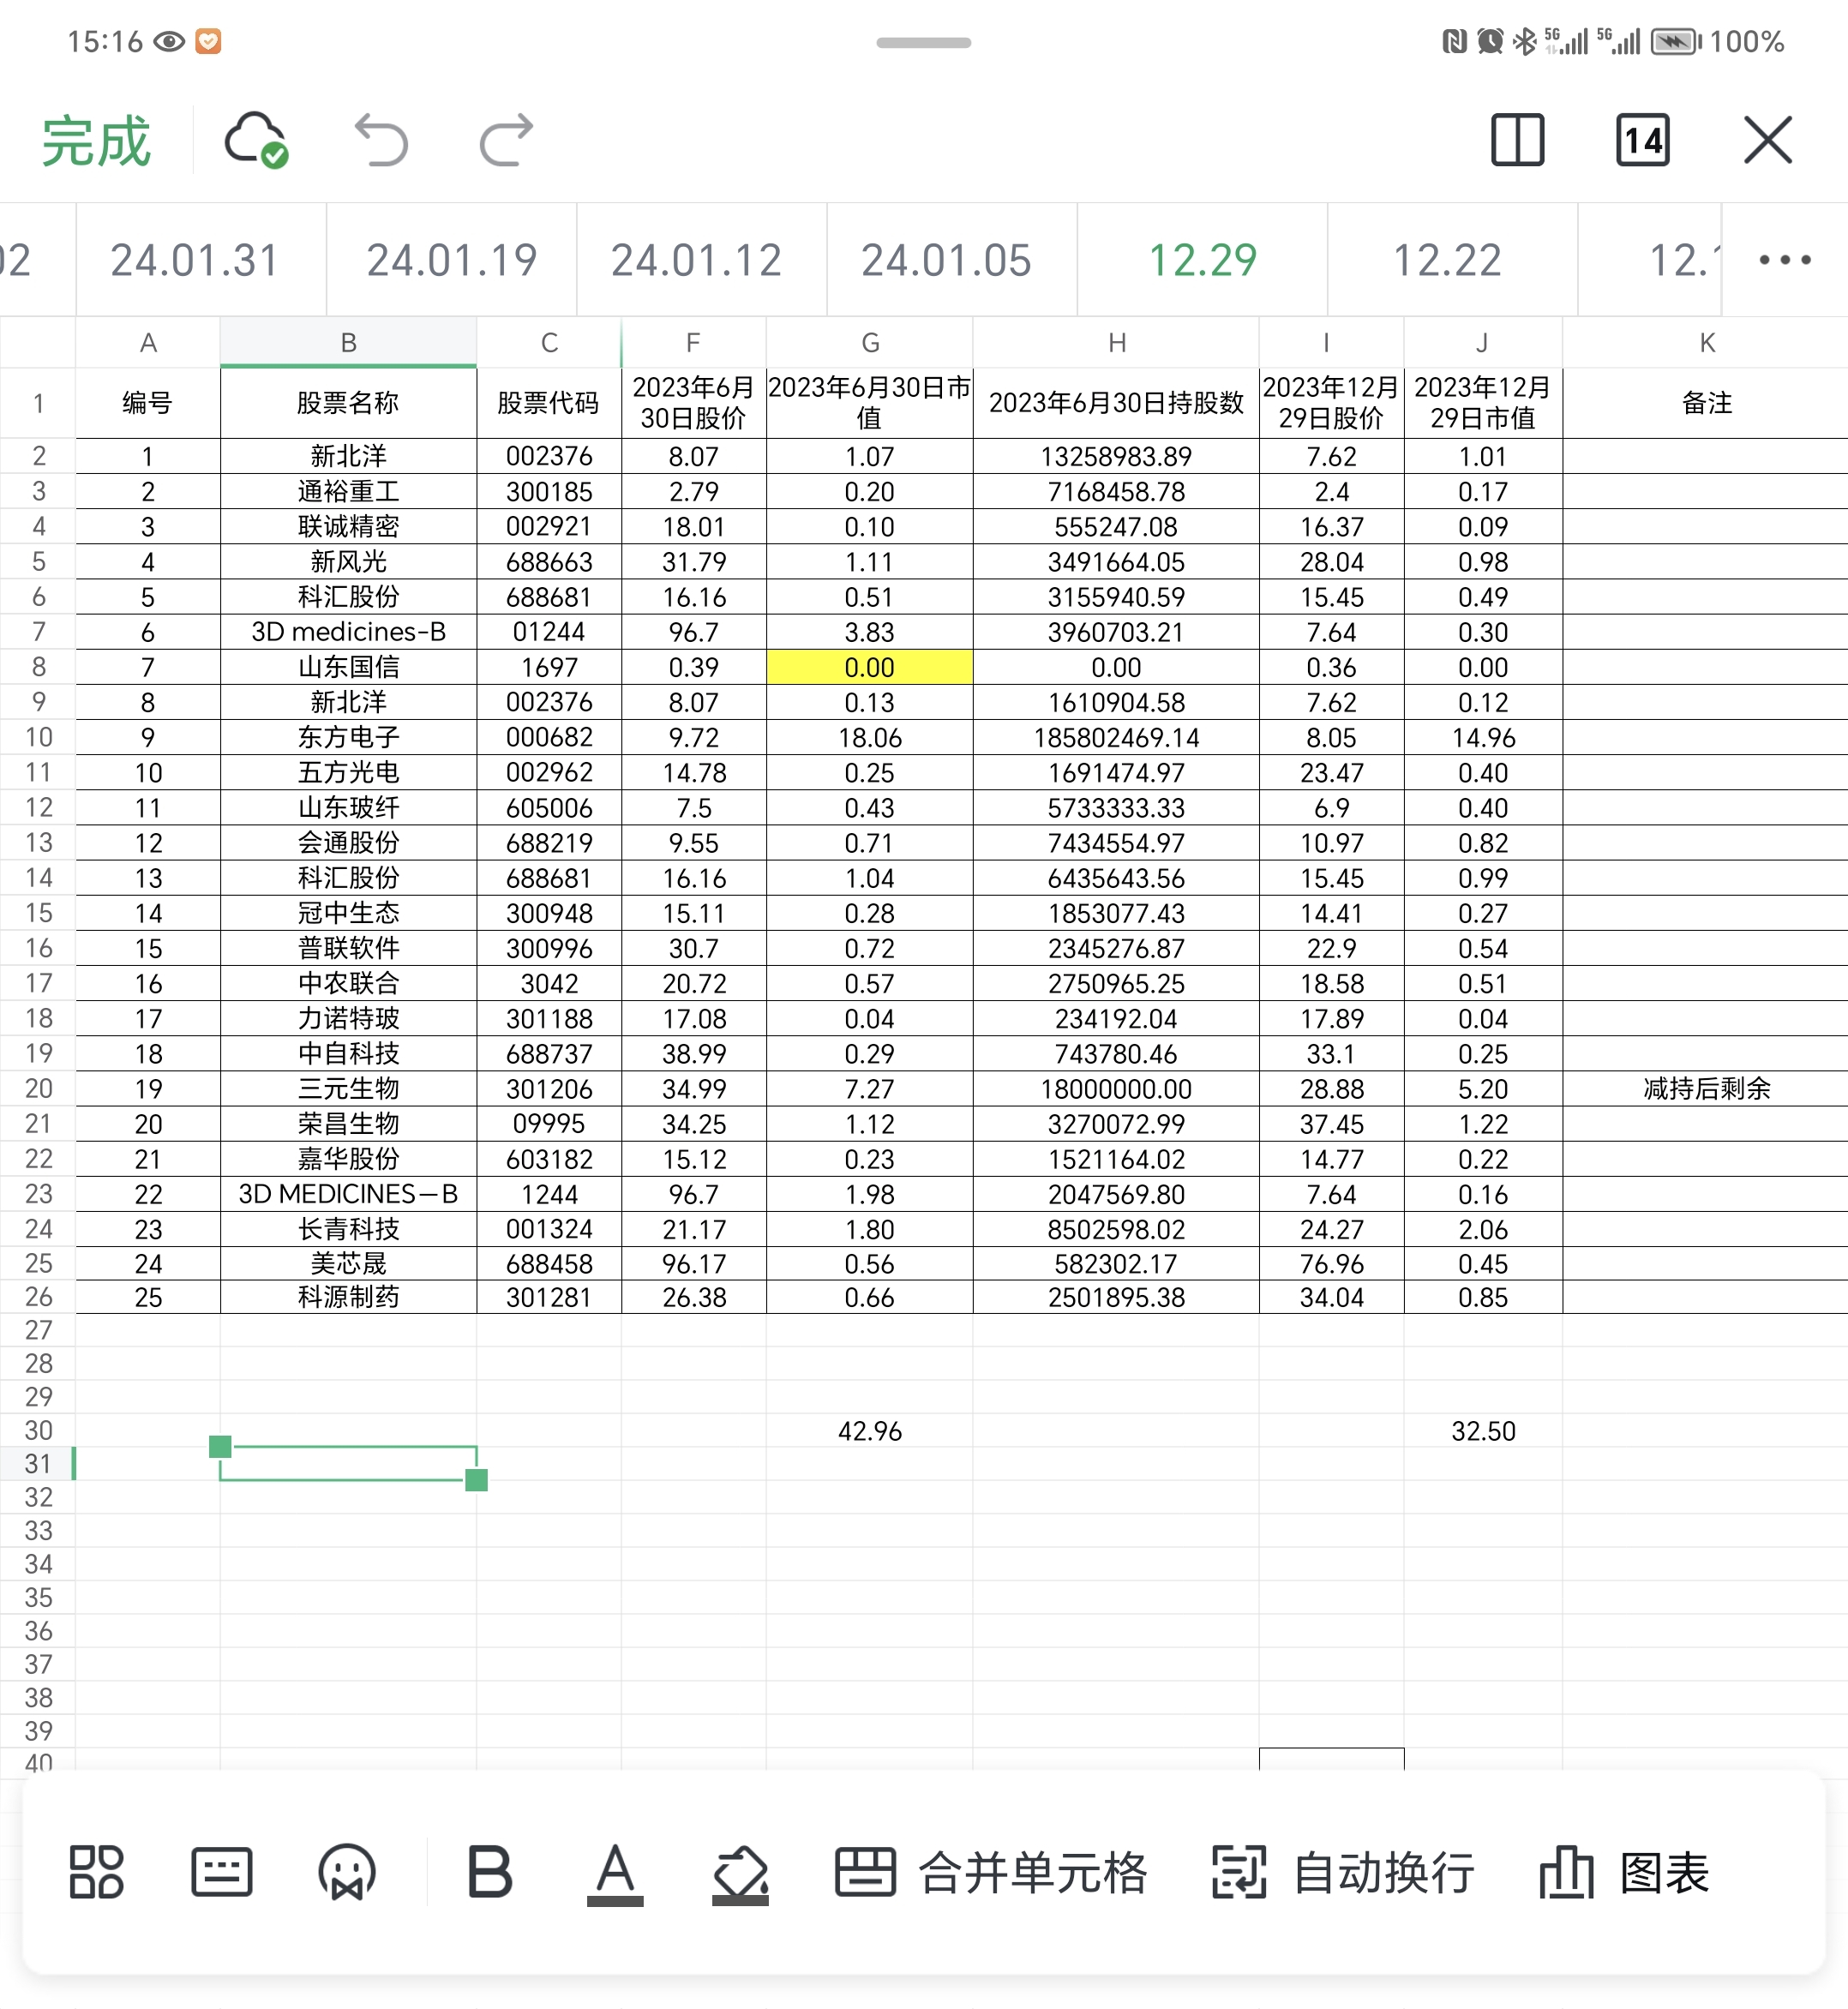
Task: Open the toolbox grid icon
Action: pyautogui.click(x=96, y=1872)
